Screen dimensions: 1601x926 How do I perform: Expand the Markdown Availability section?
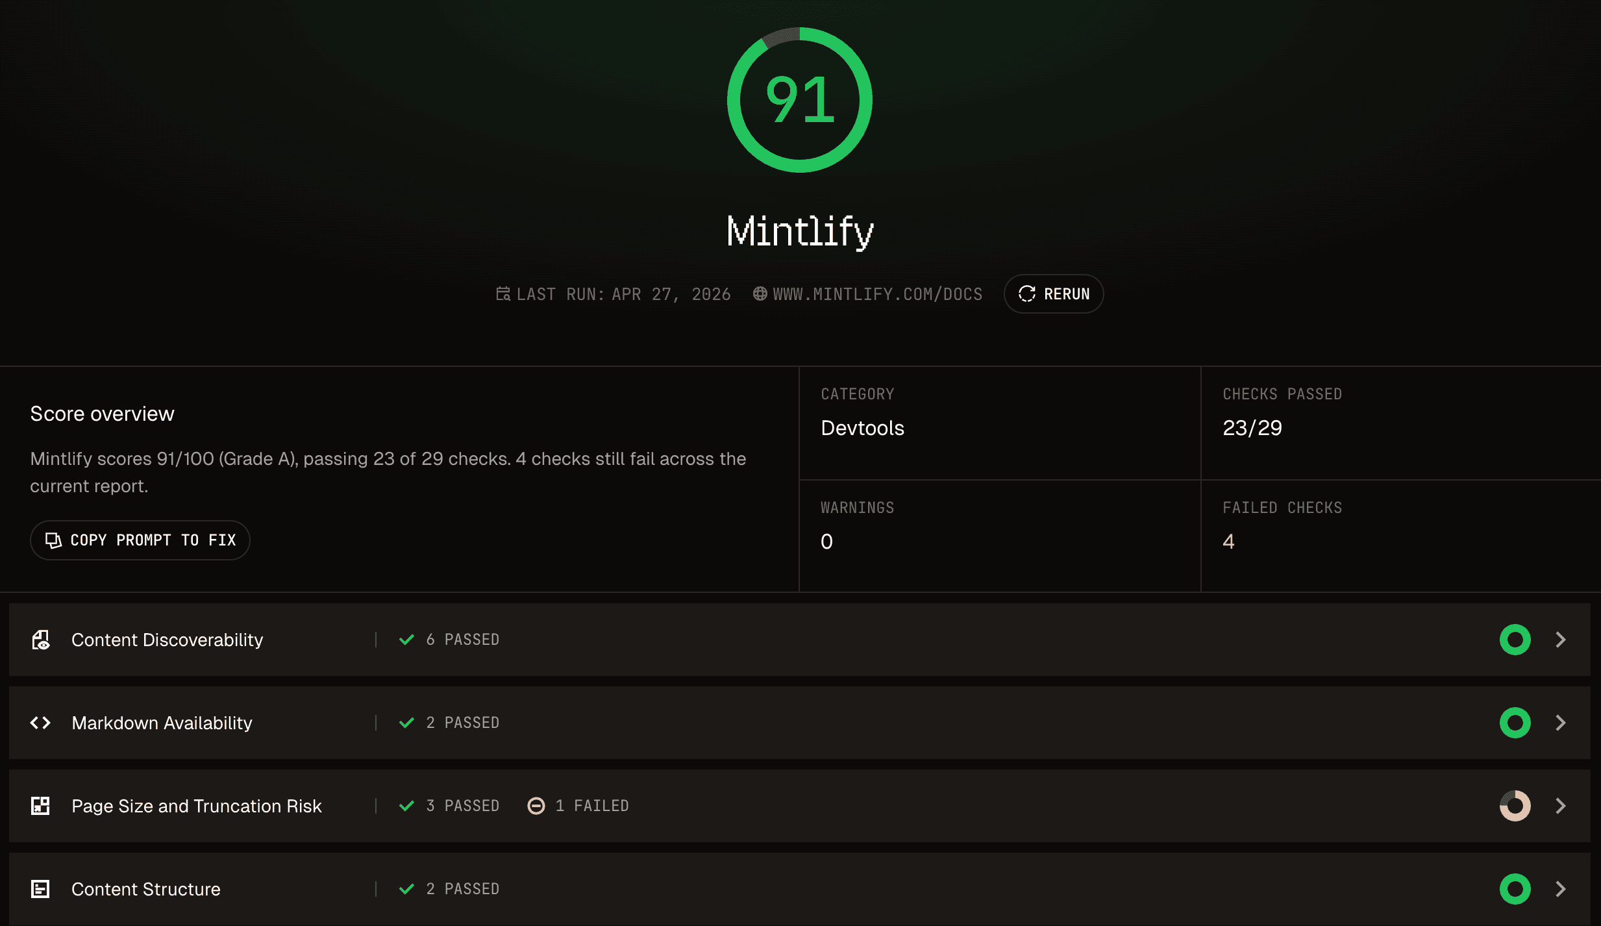click(1561, 723)
